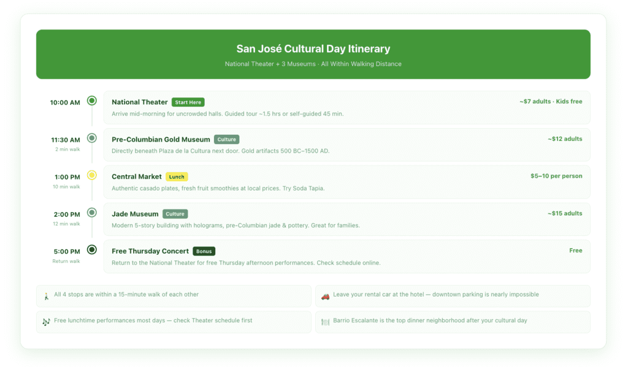Click the free lunchtime performances tip text
This screenshot has height=367, width=628.
click(153, 320)
